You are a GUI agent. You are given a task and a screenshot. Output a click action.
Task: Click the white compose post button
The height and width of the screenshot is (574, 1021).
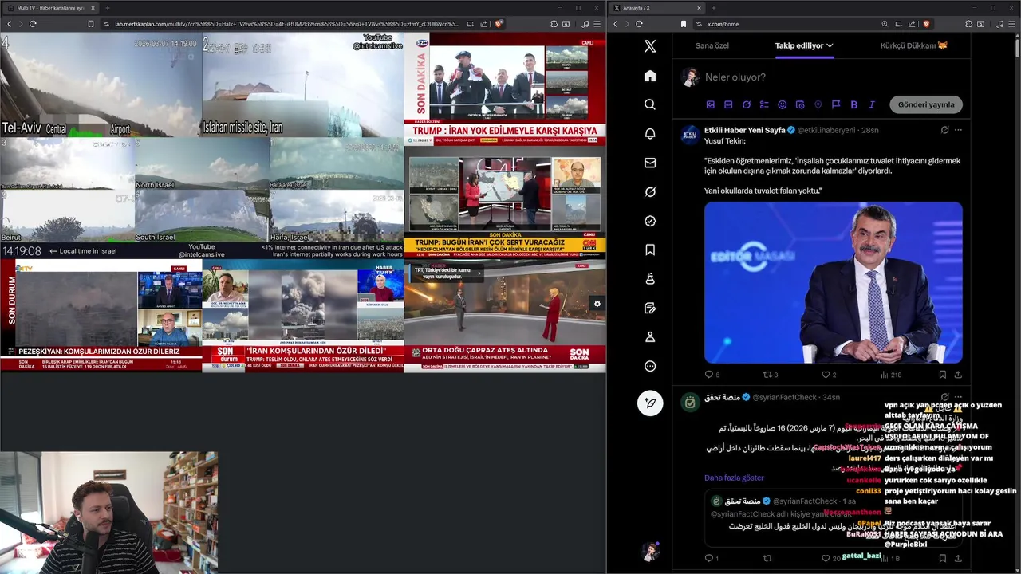click(650, 403)
